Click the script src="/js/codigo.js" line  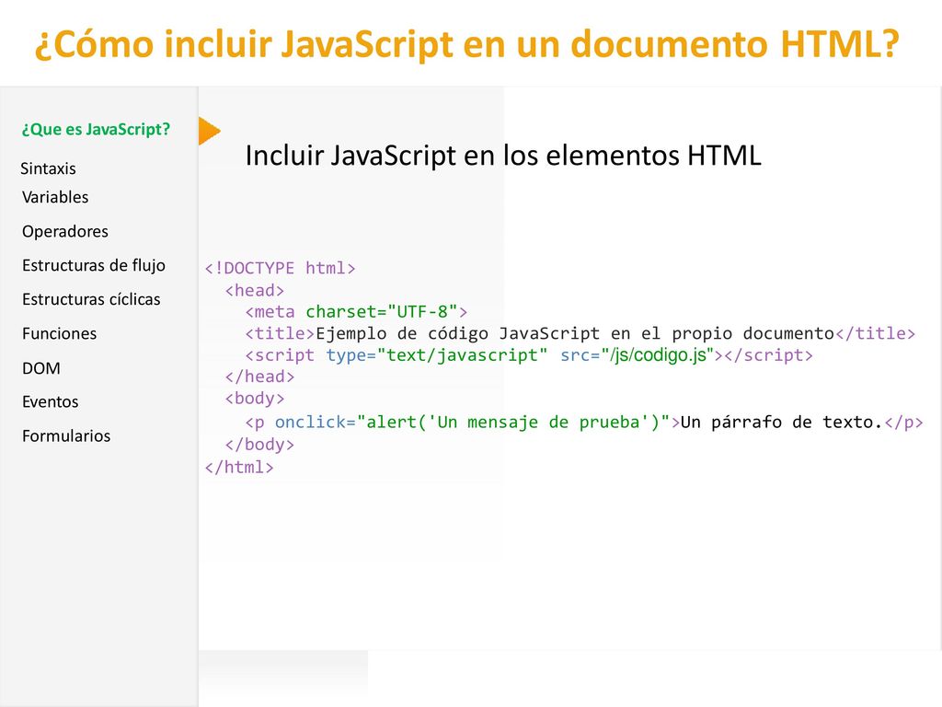tap(529, 355)
